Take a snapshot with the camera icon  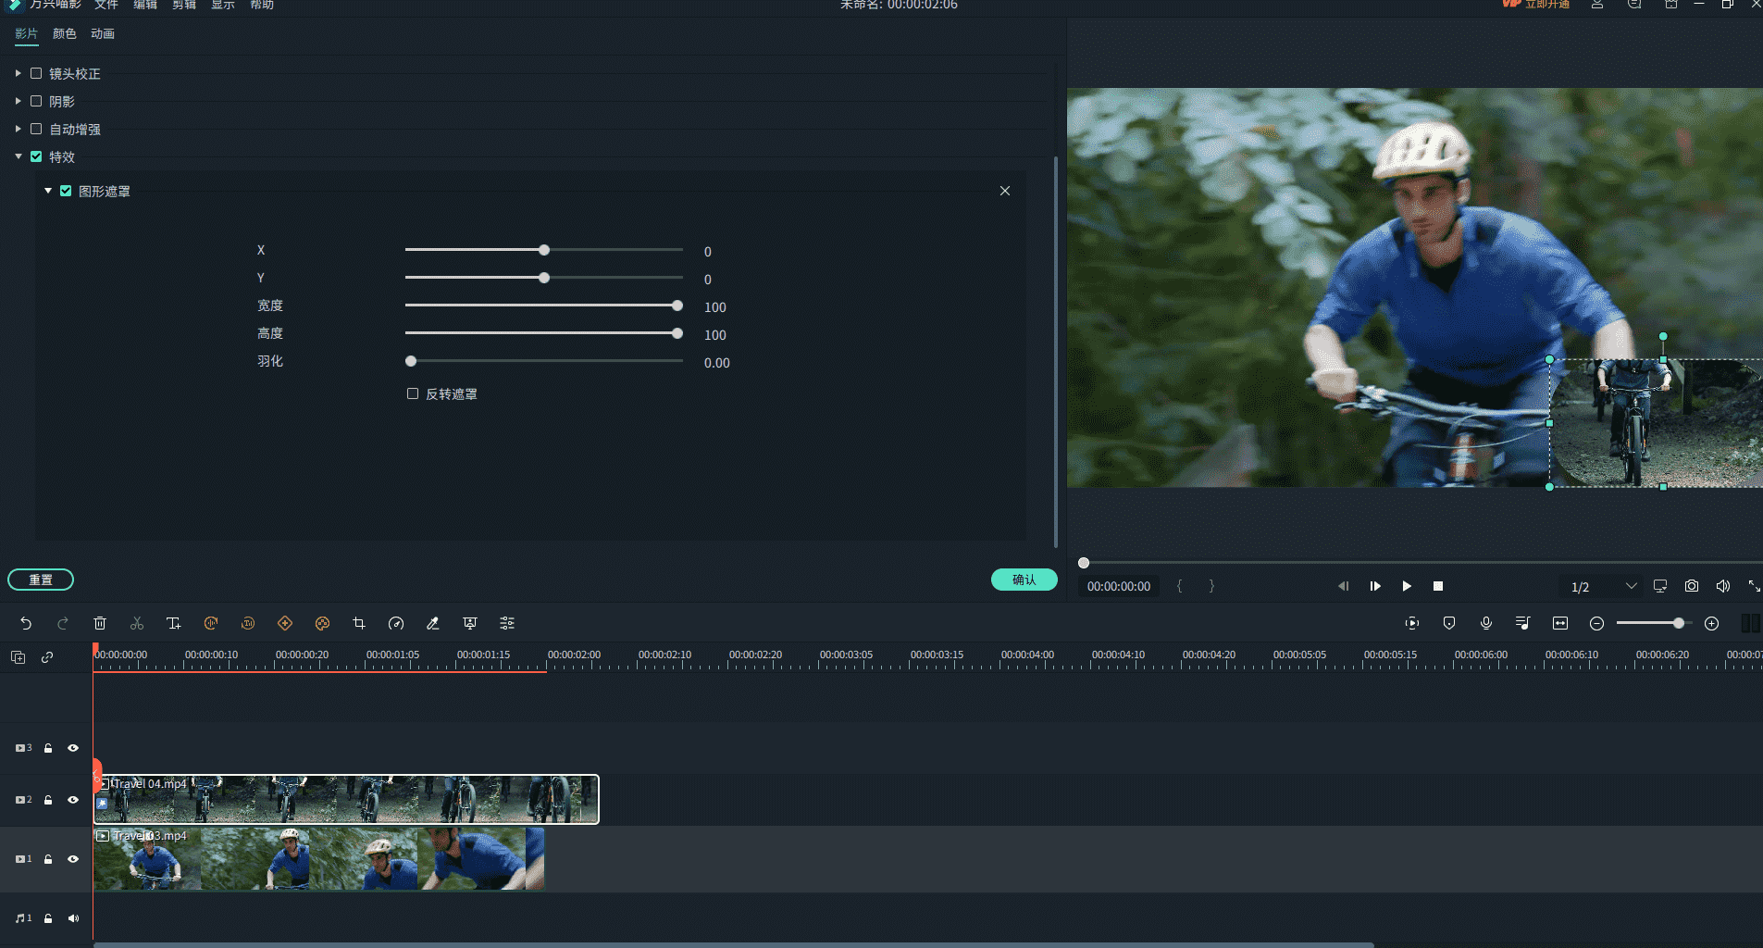pyautogui.click(x=1692, y=586)
